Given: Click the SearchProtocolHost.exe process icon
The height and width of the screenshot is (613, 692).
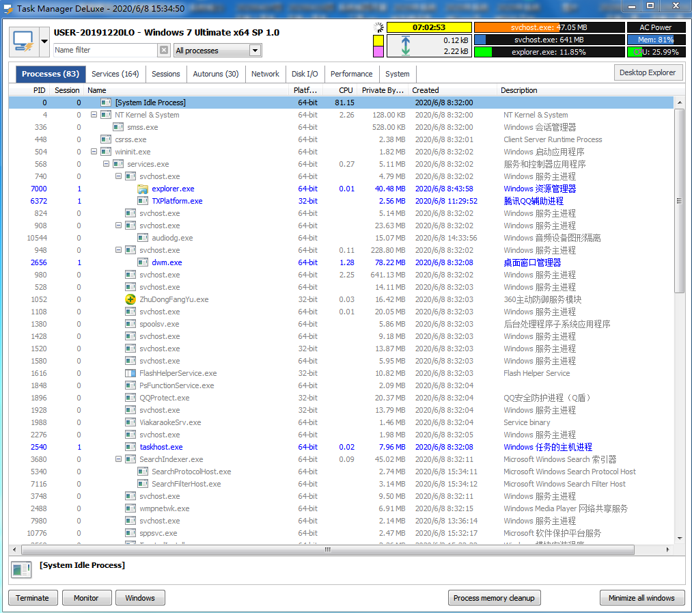Looking at the screenshot, I should 143,472.
